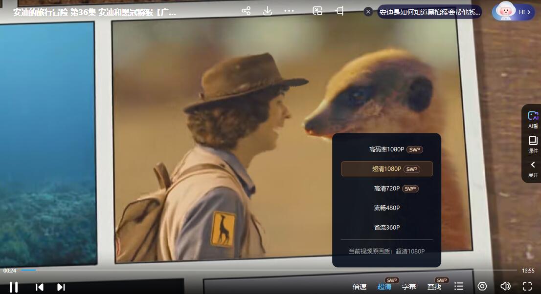The image size is (541, 294).
Task: Switch quality to 流畅480P
Action: pyautogui.click(x=387, y=208)
